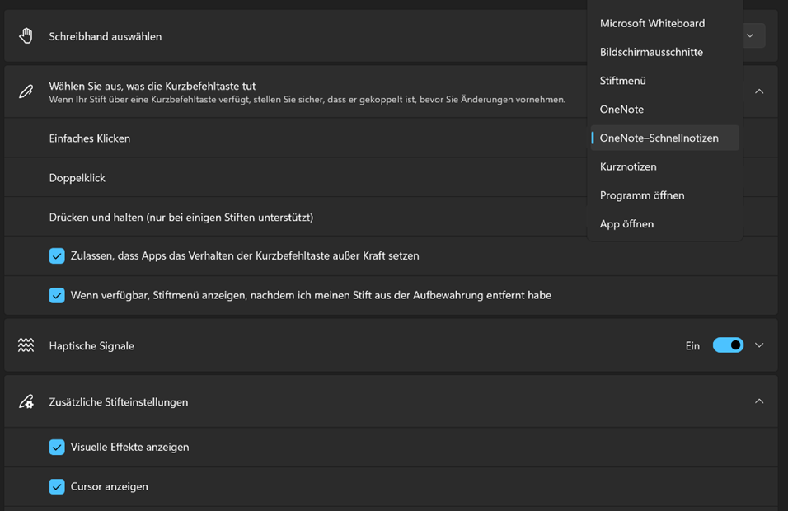Image resolution: width=788 pixels, height=511 pixels.
Task: Select Stiftmenü option in the list
Action: point(622,81)
